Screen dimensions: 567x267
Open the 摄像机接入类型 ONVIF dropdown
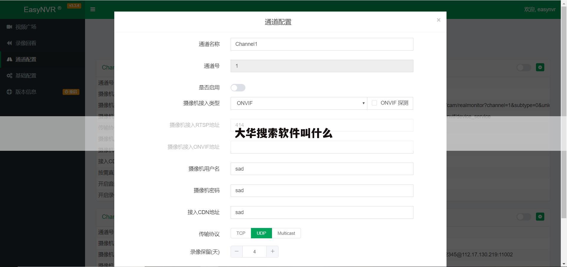299,103
